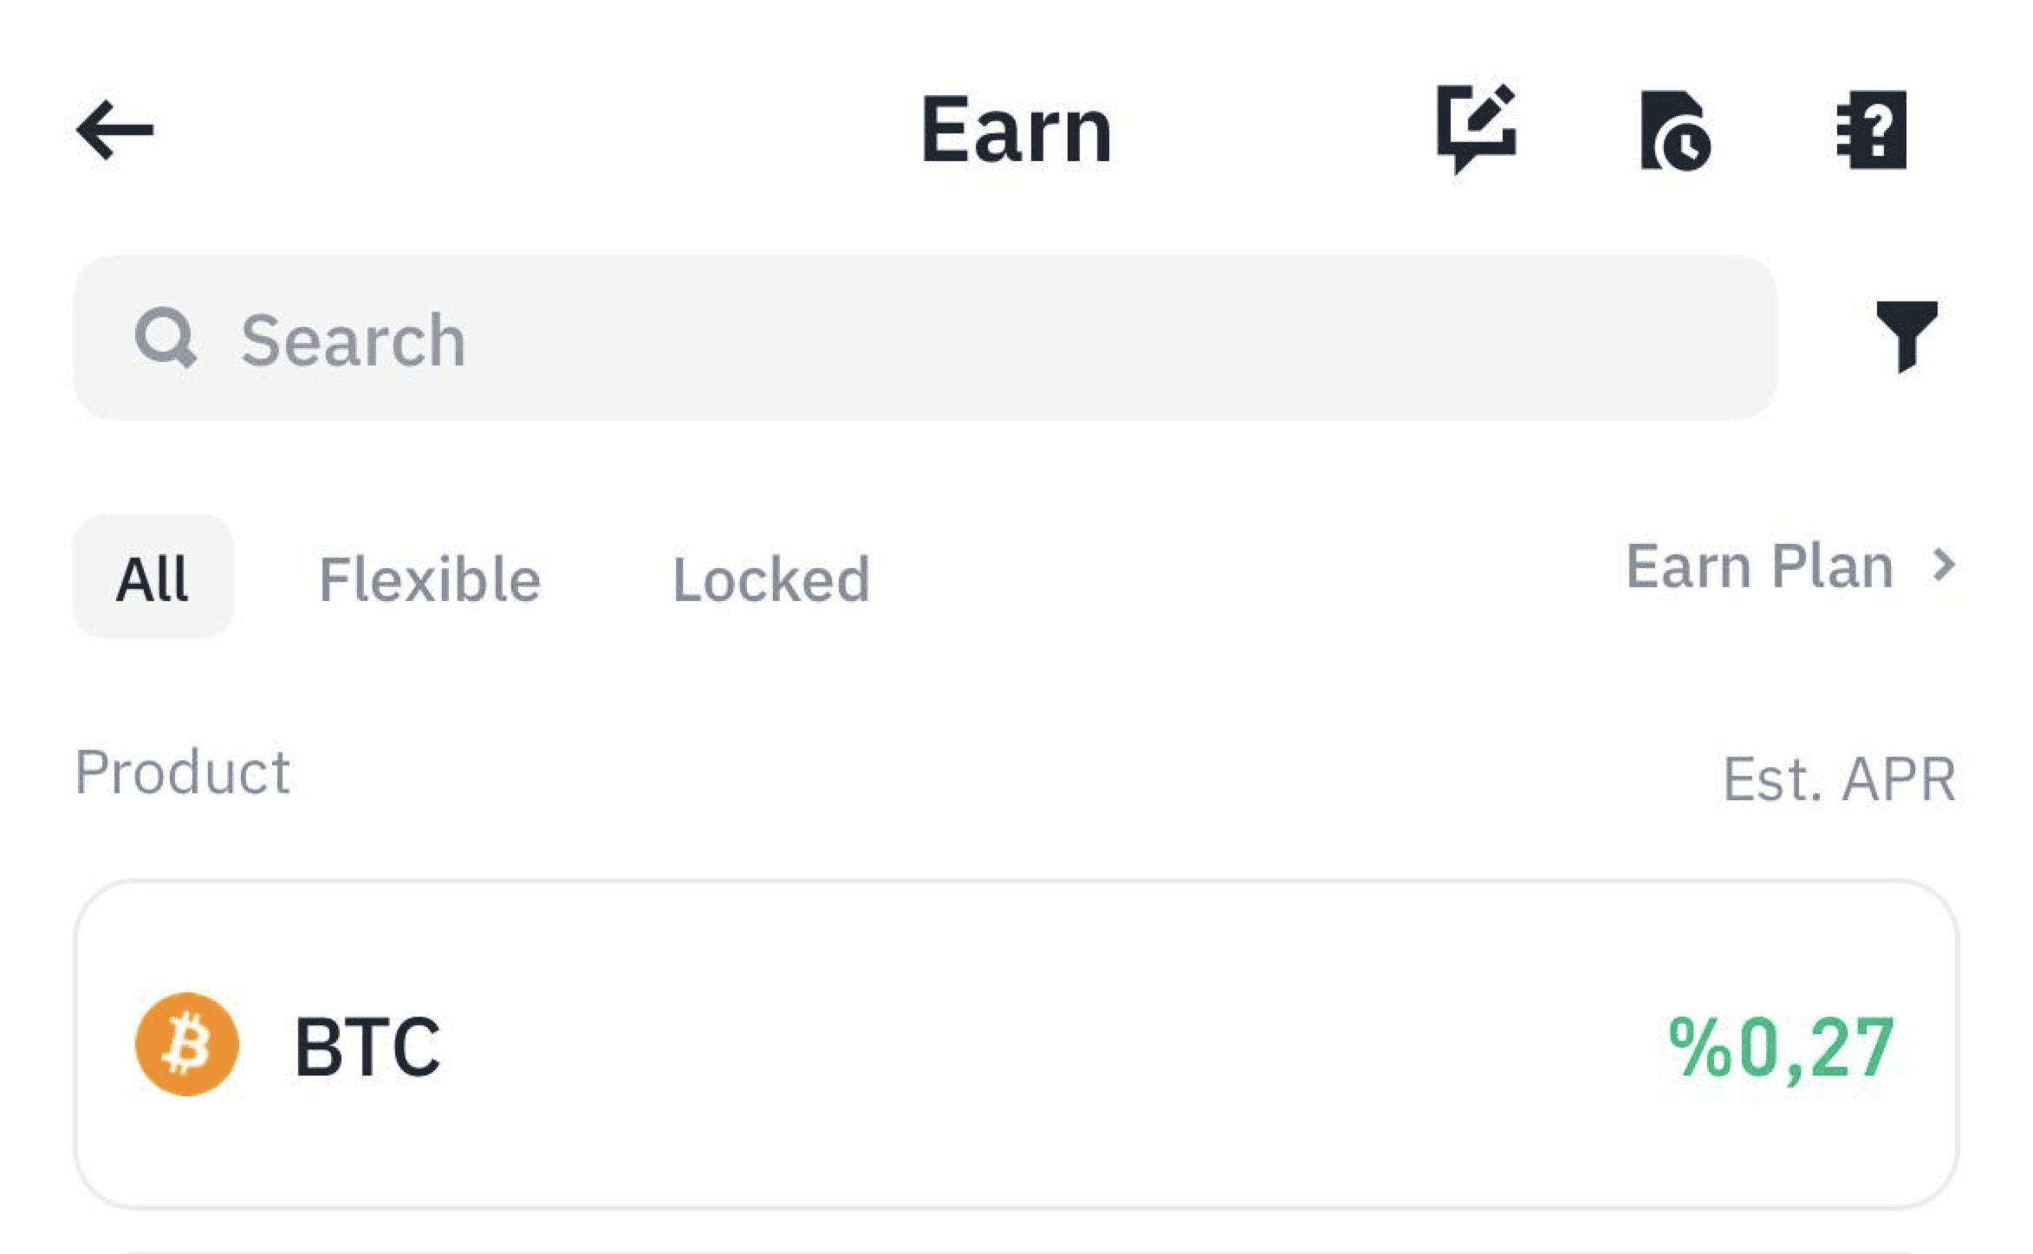Open the funnel filter icon
Viewport: 2033px width, 1254px height.
click(x=1906, y=337)
